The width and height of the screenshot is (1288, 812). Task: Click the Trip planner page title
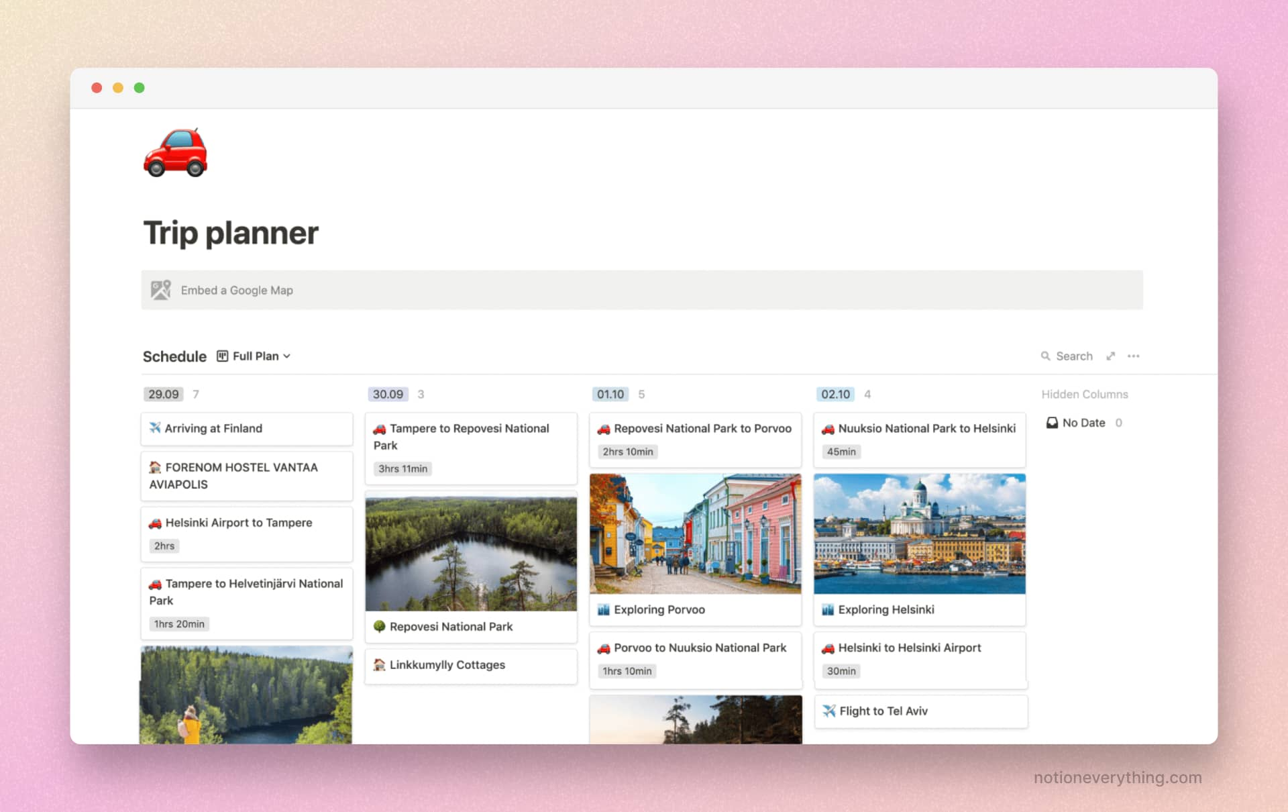(x=231, y=233)
